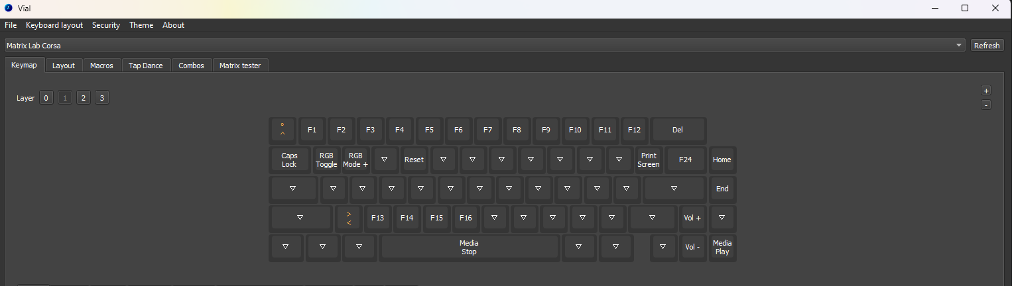Image resolution: width=1012 pixels, height=286 pixels.
Task: Select the F13 key
Action: 377,218
